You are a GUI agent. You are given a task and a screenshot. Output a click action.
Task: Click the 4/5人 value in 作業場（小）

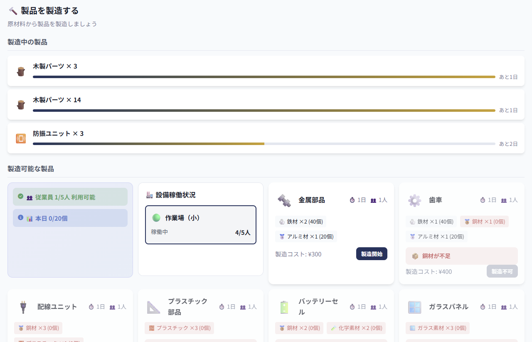[243, 232]
